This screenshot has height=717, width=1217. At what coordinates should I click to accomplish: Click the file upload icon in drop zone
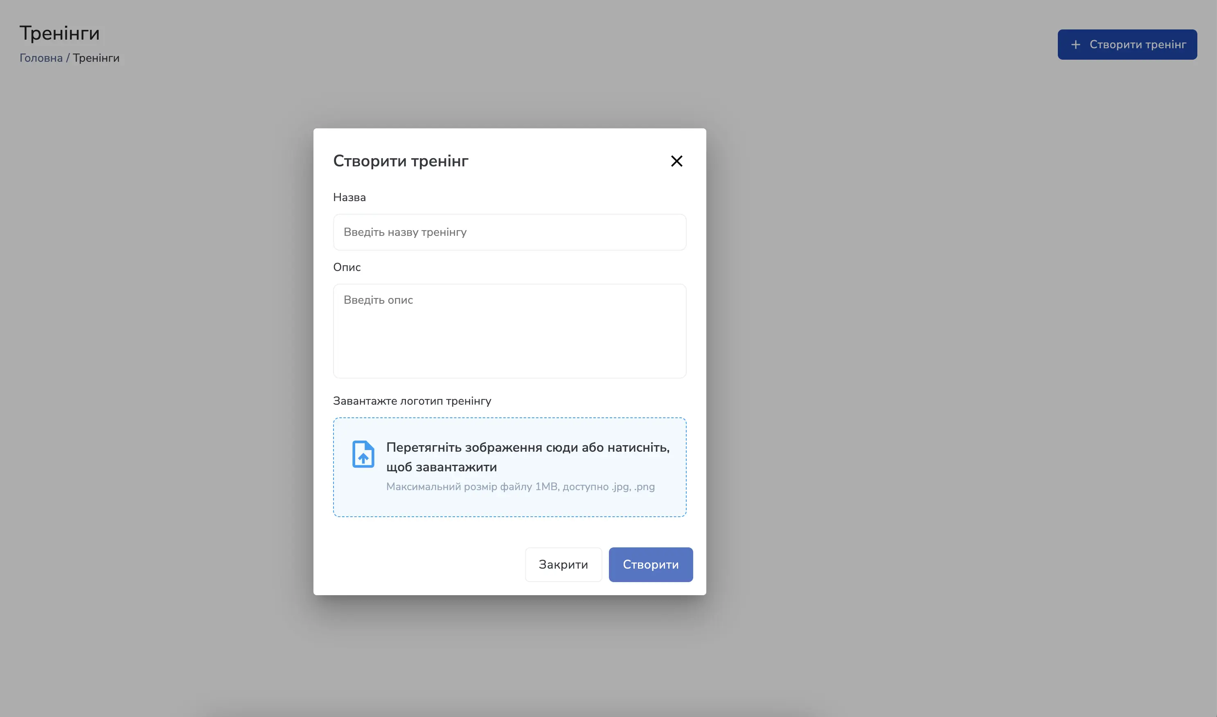pos(364,454)
